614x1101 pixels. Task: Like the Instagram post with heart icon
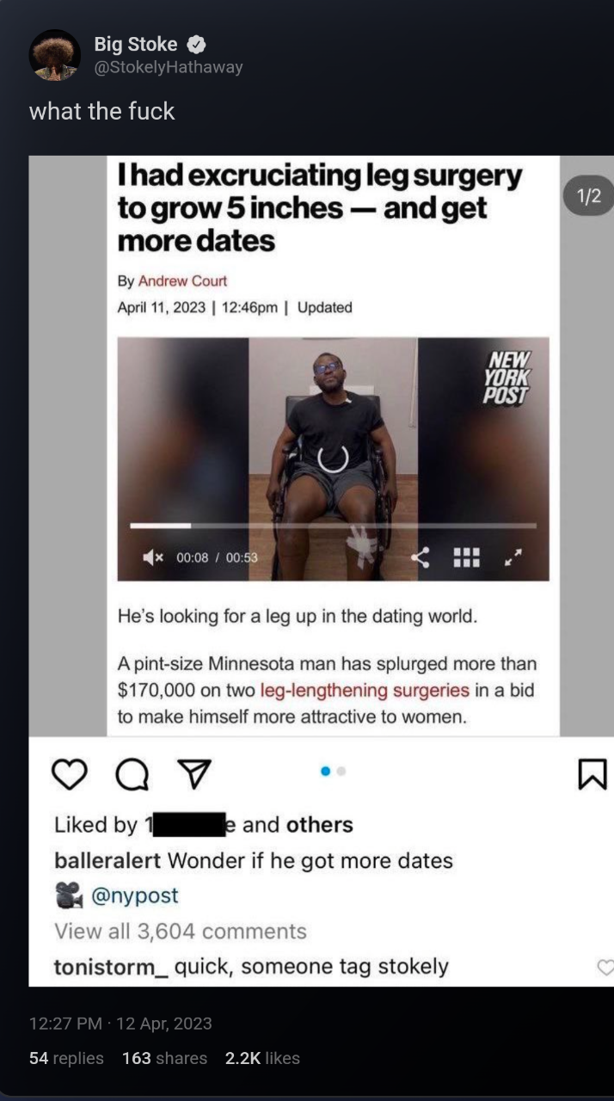71,775
